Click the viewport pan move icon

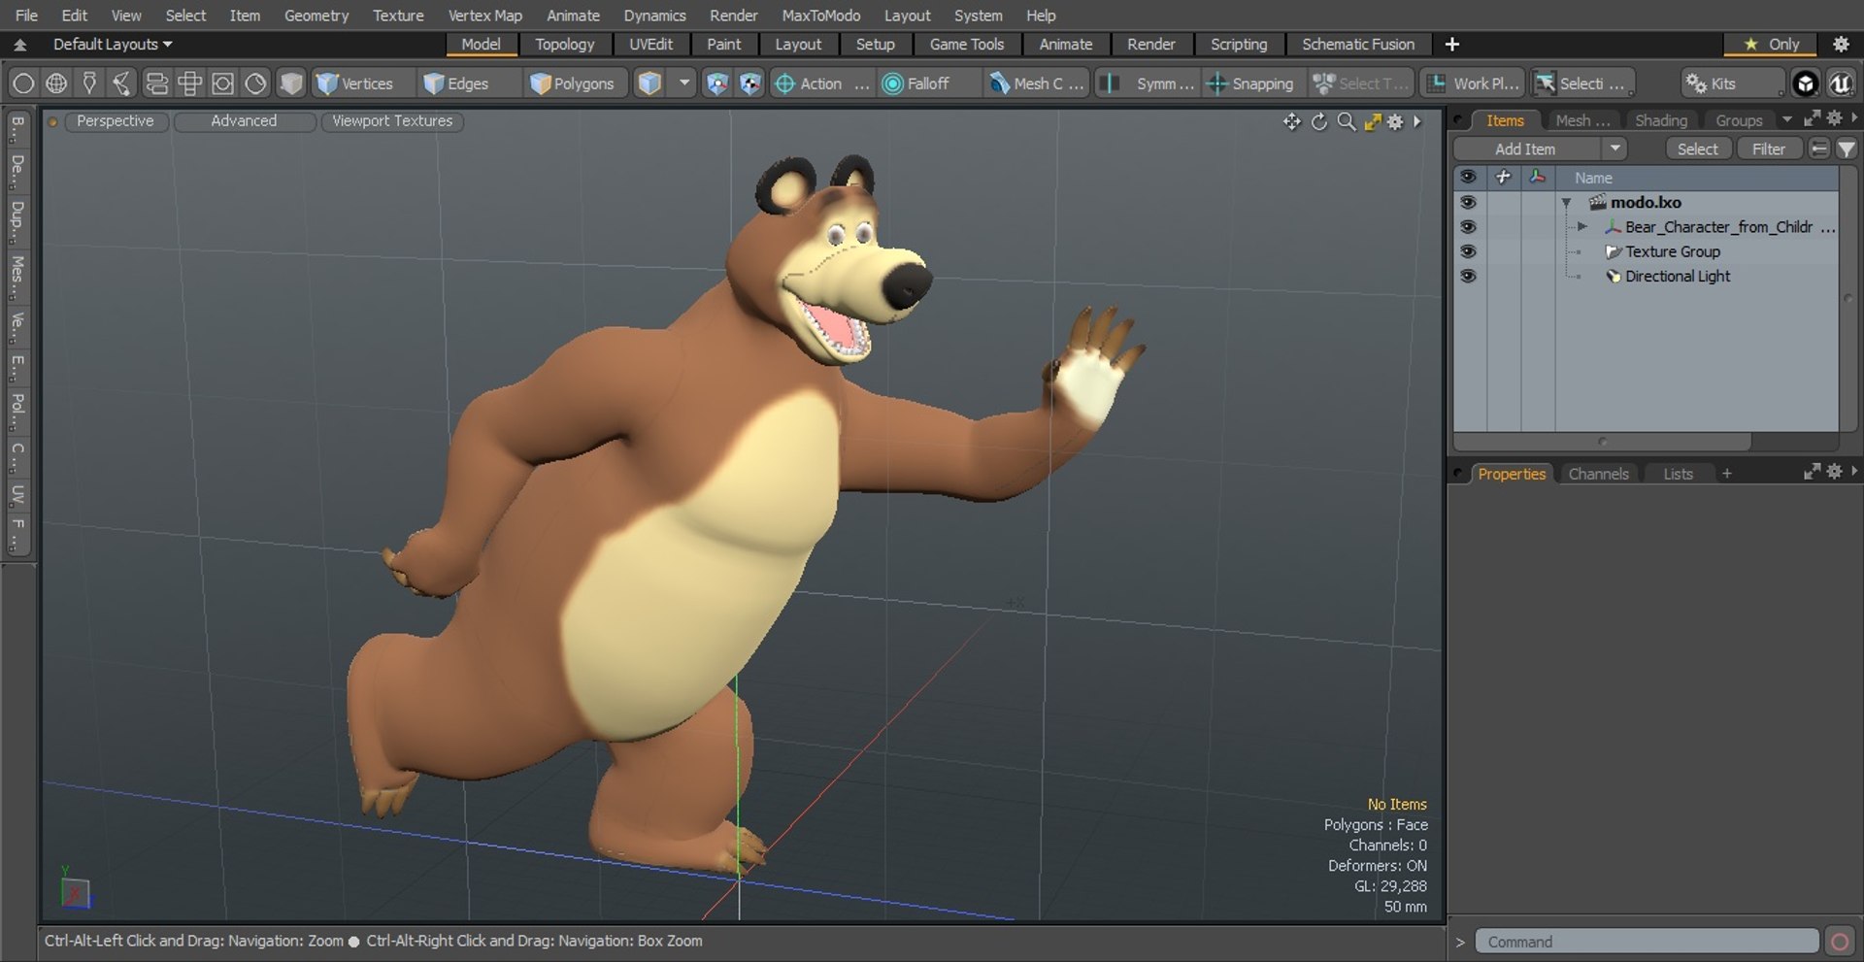[1291, 121]
